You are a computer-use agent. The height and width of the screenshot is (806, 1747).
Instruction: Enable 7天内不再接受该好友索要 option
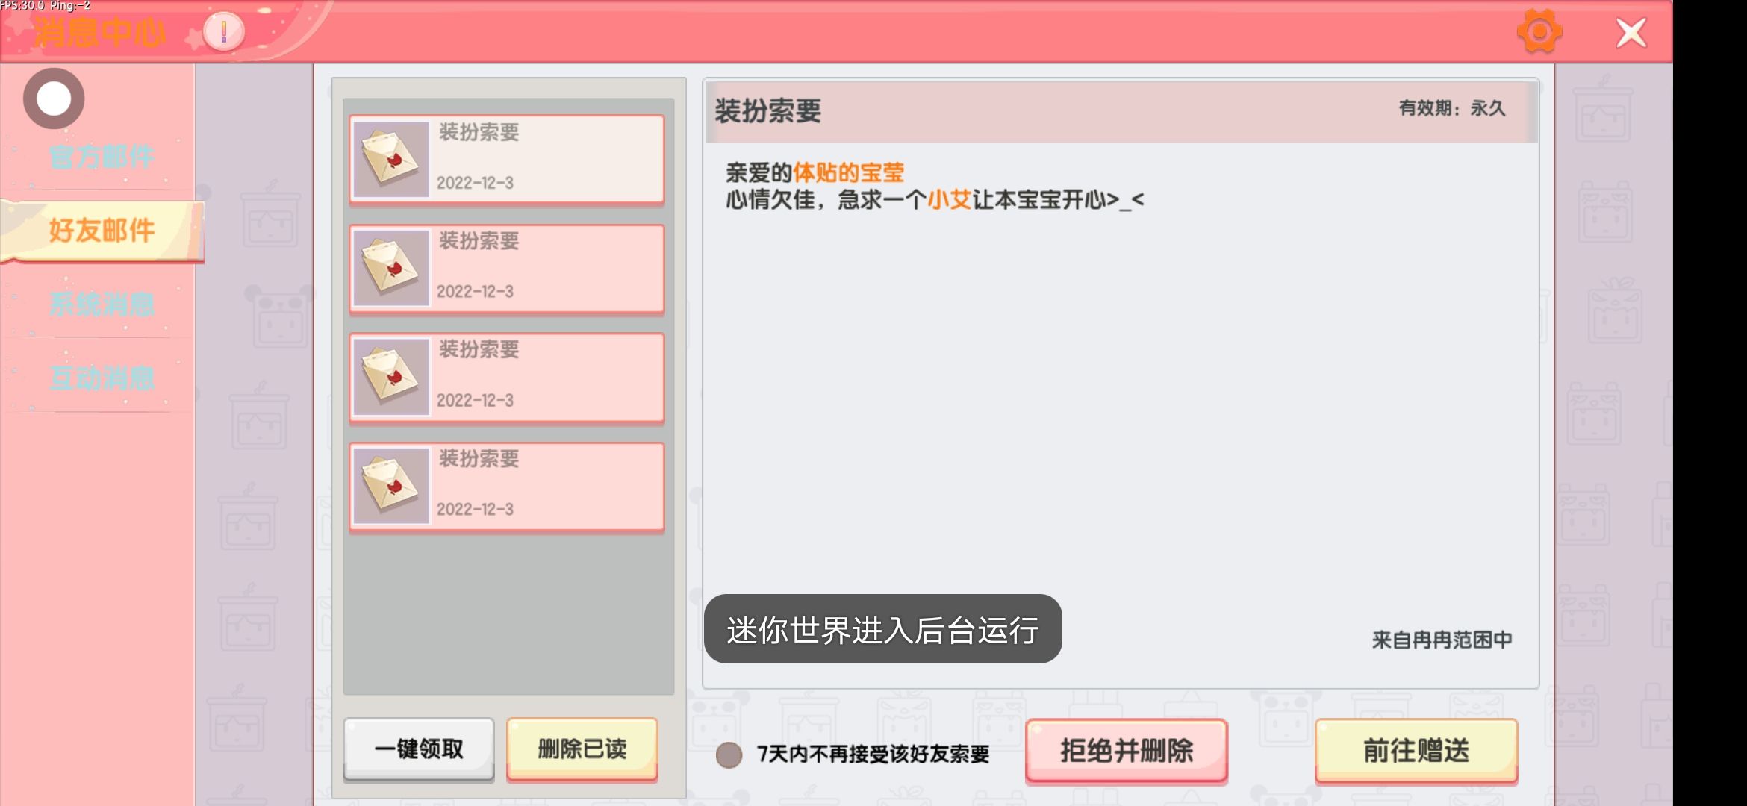729,755
